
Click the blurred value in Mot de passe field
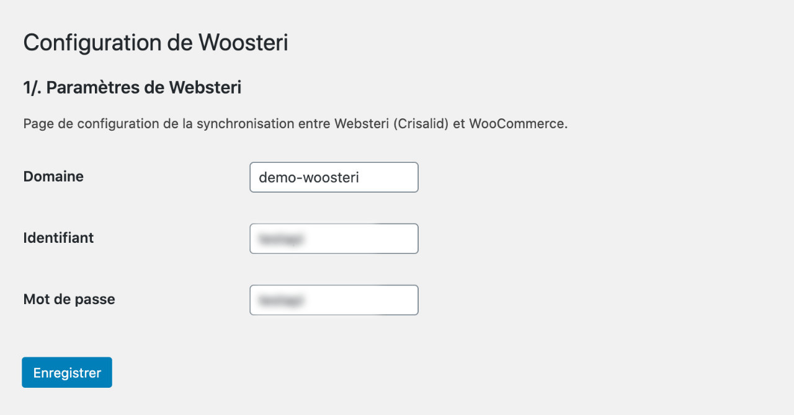click(x=282, y=300)
